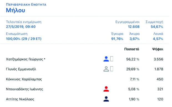Screen dimensions: 172x107
Task: Click the Ενσωμάτωση value 100,00% (29 / 29 ET)
Action: pyautogui.click(x=24, y=39)
